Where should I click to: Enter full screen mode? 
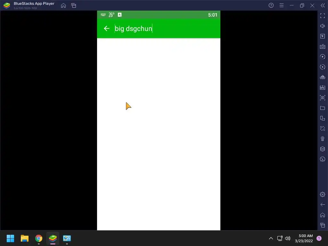[x=323, y=16]
